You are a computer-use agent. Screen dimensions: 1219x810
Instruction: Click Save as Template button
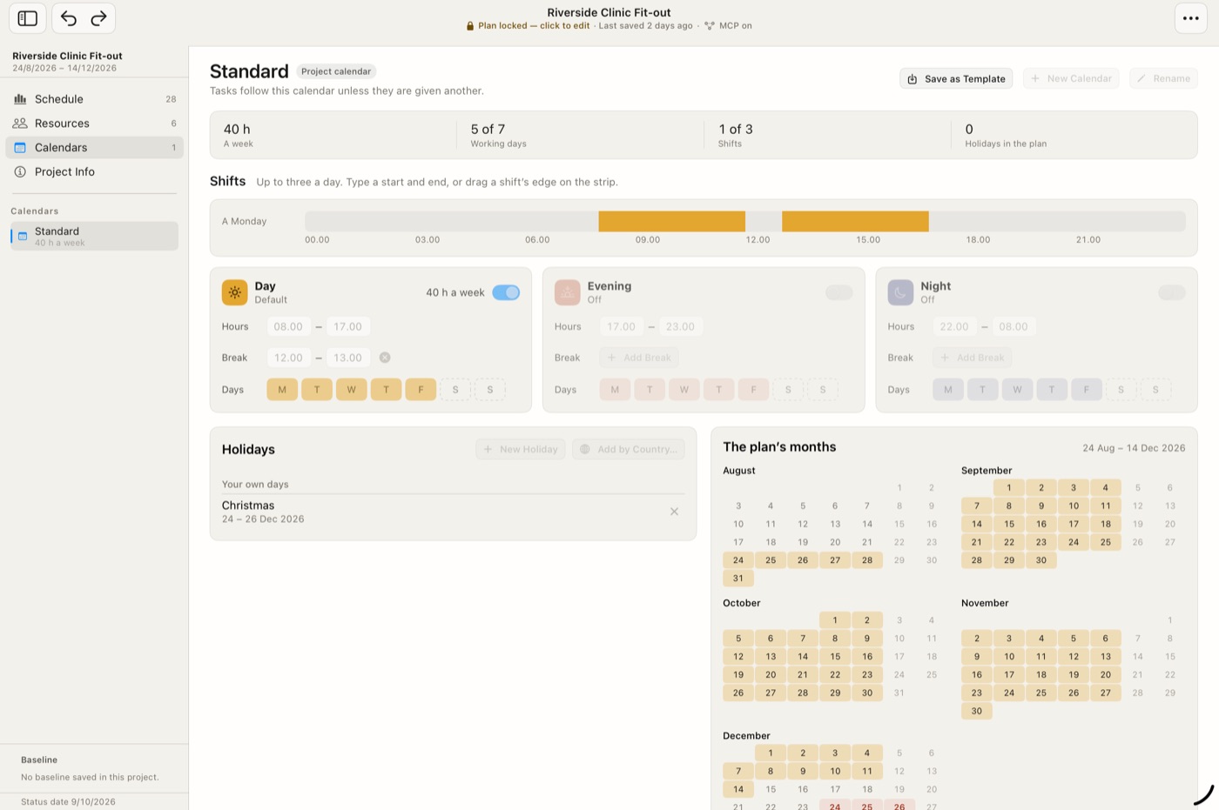click(956, 78)
